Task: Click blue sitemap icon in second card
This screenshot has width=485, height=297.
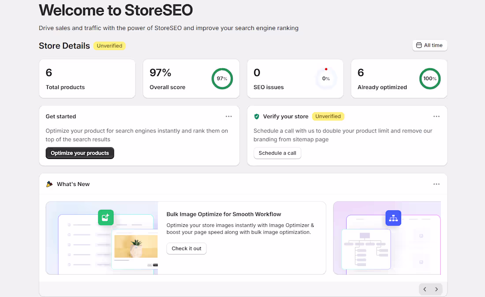Action: [393, 218]
